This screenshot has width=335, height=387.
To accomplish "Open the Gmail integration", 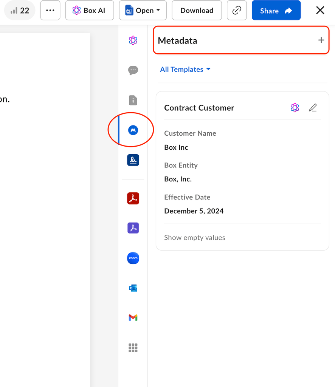I will (133, 318).
